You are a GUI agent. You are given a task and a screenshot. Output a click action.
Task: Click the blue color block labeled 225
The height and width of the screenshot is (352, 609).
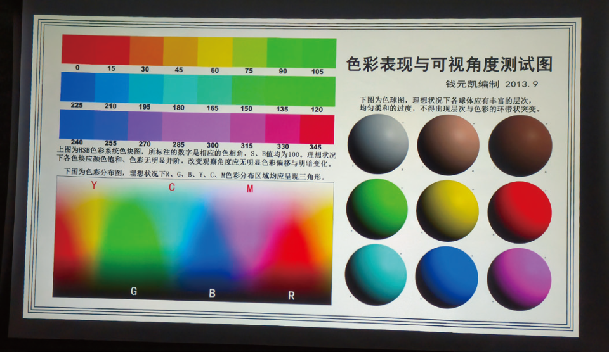point(77,87)
